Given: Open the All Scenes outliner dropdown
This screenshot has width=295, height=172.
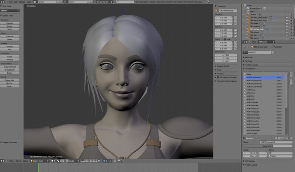Looking at the screenshot, I should [266, 42].
